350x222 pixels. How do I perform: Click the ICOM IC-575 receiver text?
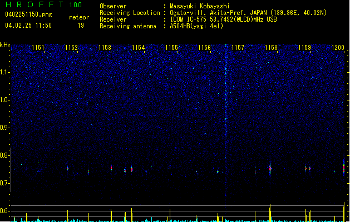coord(223,19)
